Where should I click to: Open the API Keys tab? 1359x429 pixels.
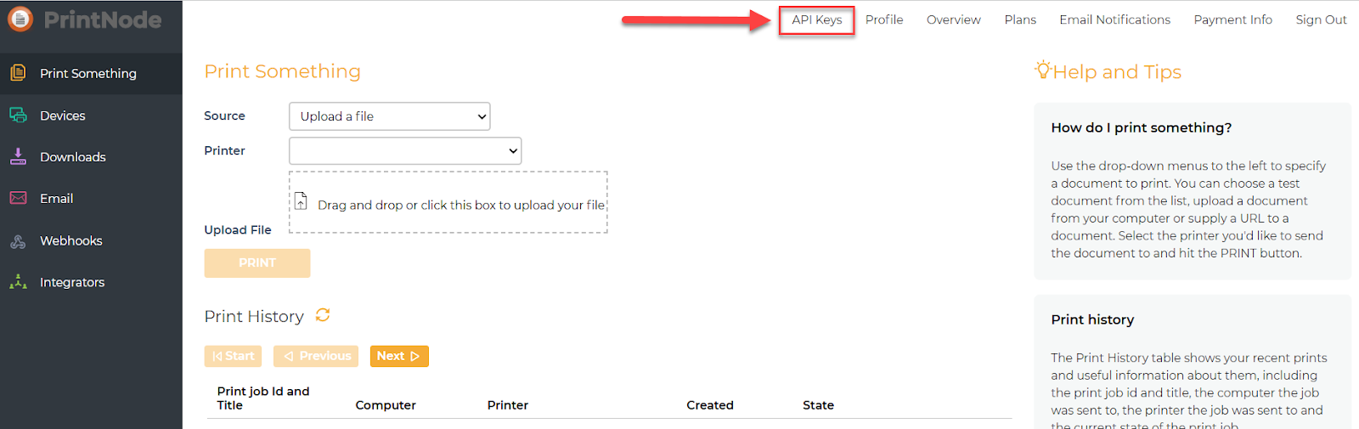pyautogui.click(x=816, y=20)
